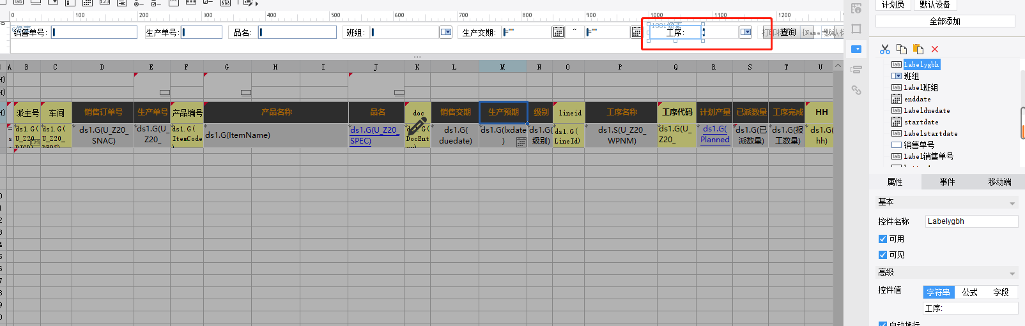
Task: Click the 全部添加 button
Action: [x=945, y=21]
